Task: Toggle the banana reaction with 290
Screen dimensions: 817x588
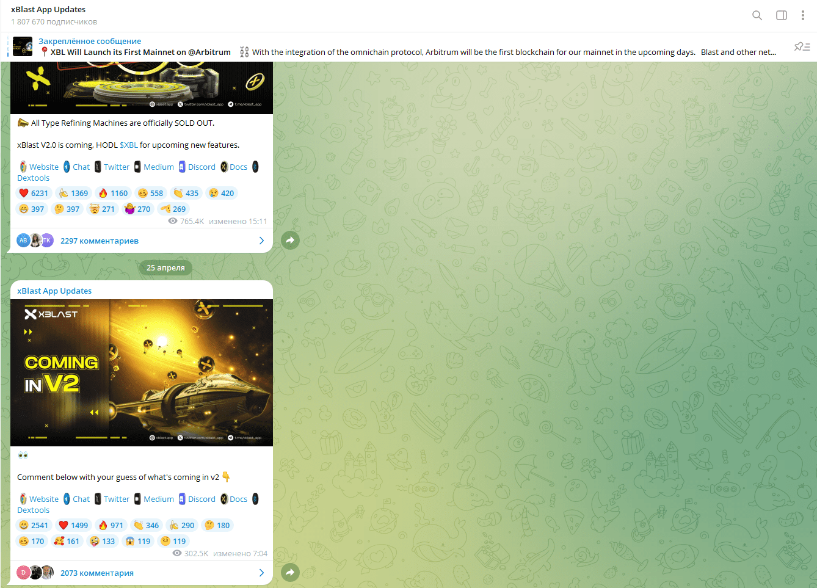Action: pyautogui.click(x=182, y=525)
